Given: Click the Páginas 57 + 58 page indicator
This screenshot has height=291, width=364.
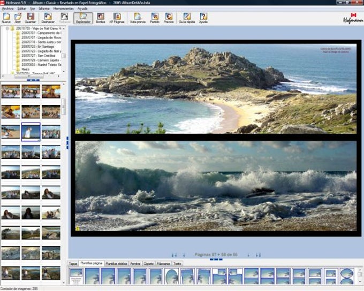Looking at the screenshot, I should point(216,255).
